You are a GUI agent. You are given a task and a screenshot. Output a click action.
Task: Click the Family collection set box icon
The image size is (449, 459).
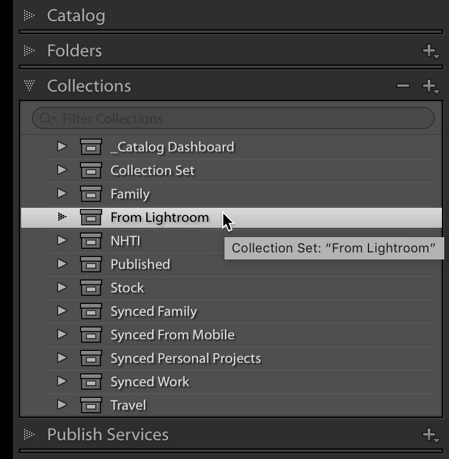91,194
